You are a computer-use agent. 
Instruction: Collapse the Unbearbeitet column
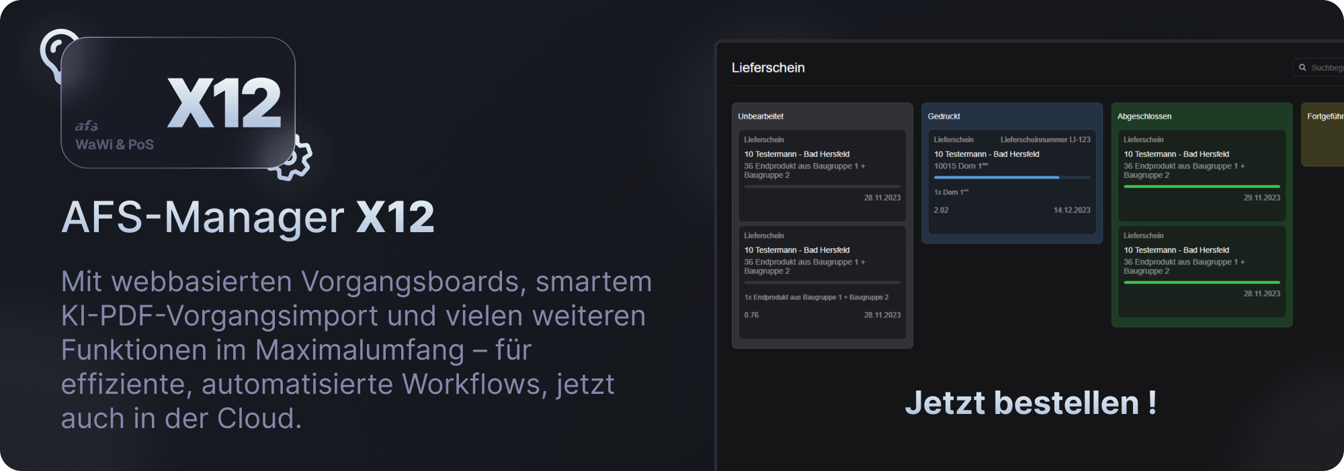tap(761, 115)
